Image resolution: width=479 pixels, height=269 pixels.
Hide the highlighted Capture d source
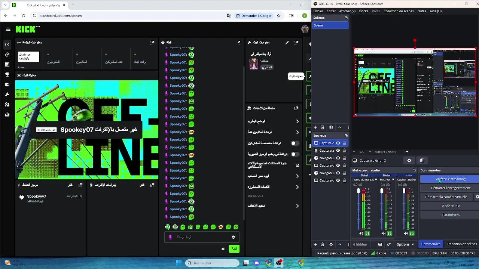click(338, 143)
